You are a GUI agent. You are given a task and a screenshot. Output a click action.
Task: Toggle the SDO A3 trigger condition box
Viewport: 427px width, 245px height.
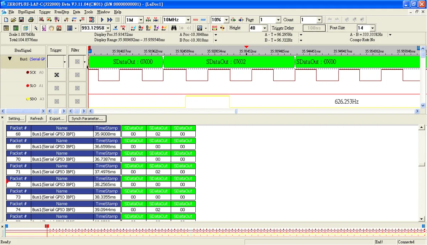point(57,101)
